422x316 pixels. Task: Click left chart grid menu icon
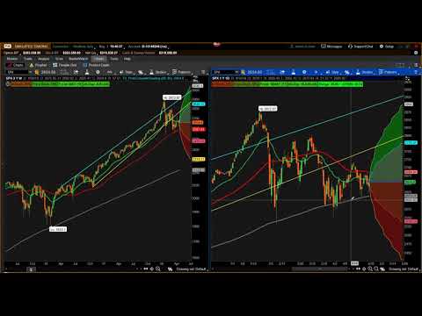(203, 72)
